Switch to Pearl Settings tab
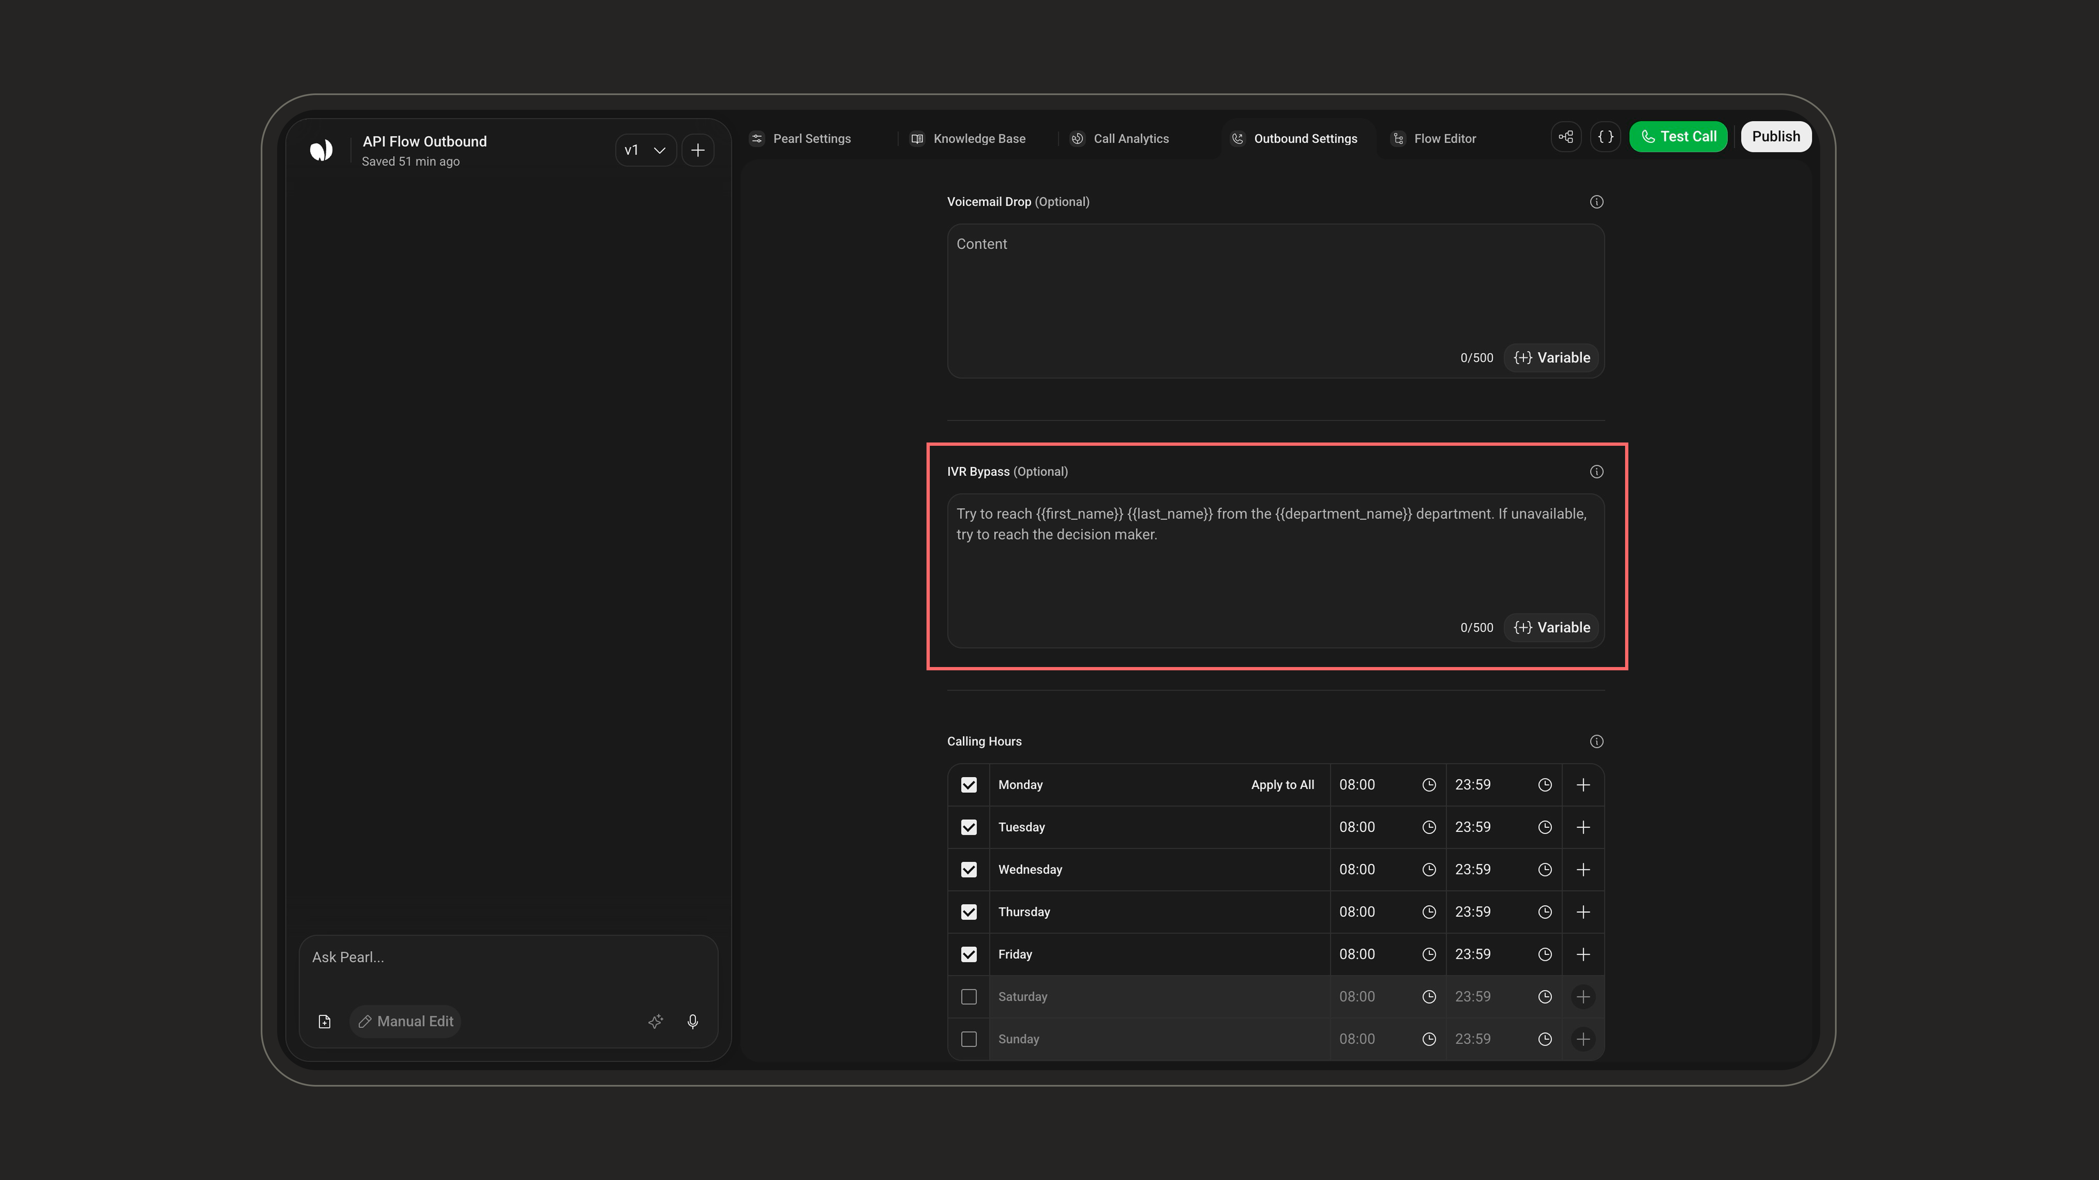The image size is (2099, 1180). [801, 138]
